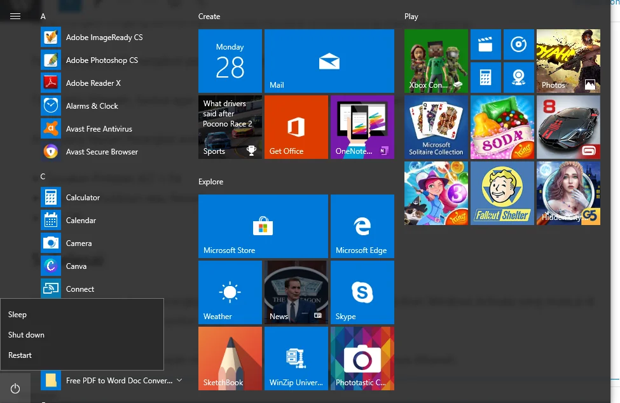
Task: Open the Bubble Witch 3 tile
Action: [x=436, y=193]
